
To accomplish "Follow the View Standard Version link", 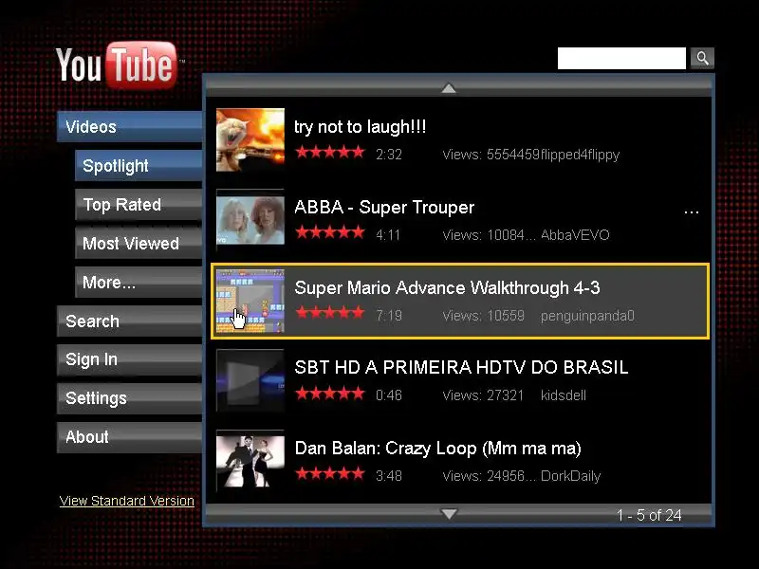I will (x=127, y=501).
